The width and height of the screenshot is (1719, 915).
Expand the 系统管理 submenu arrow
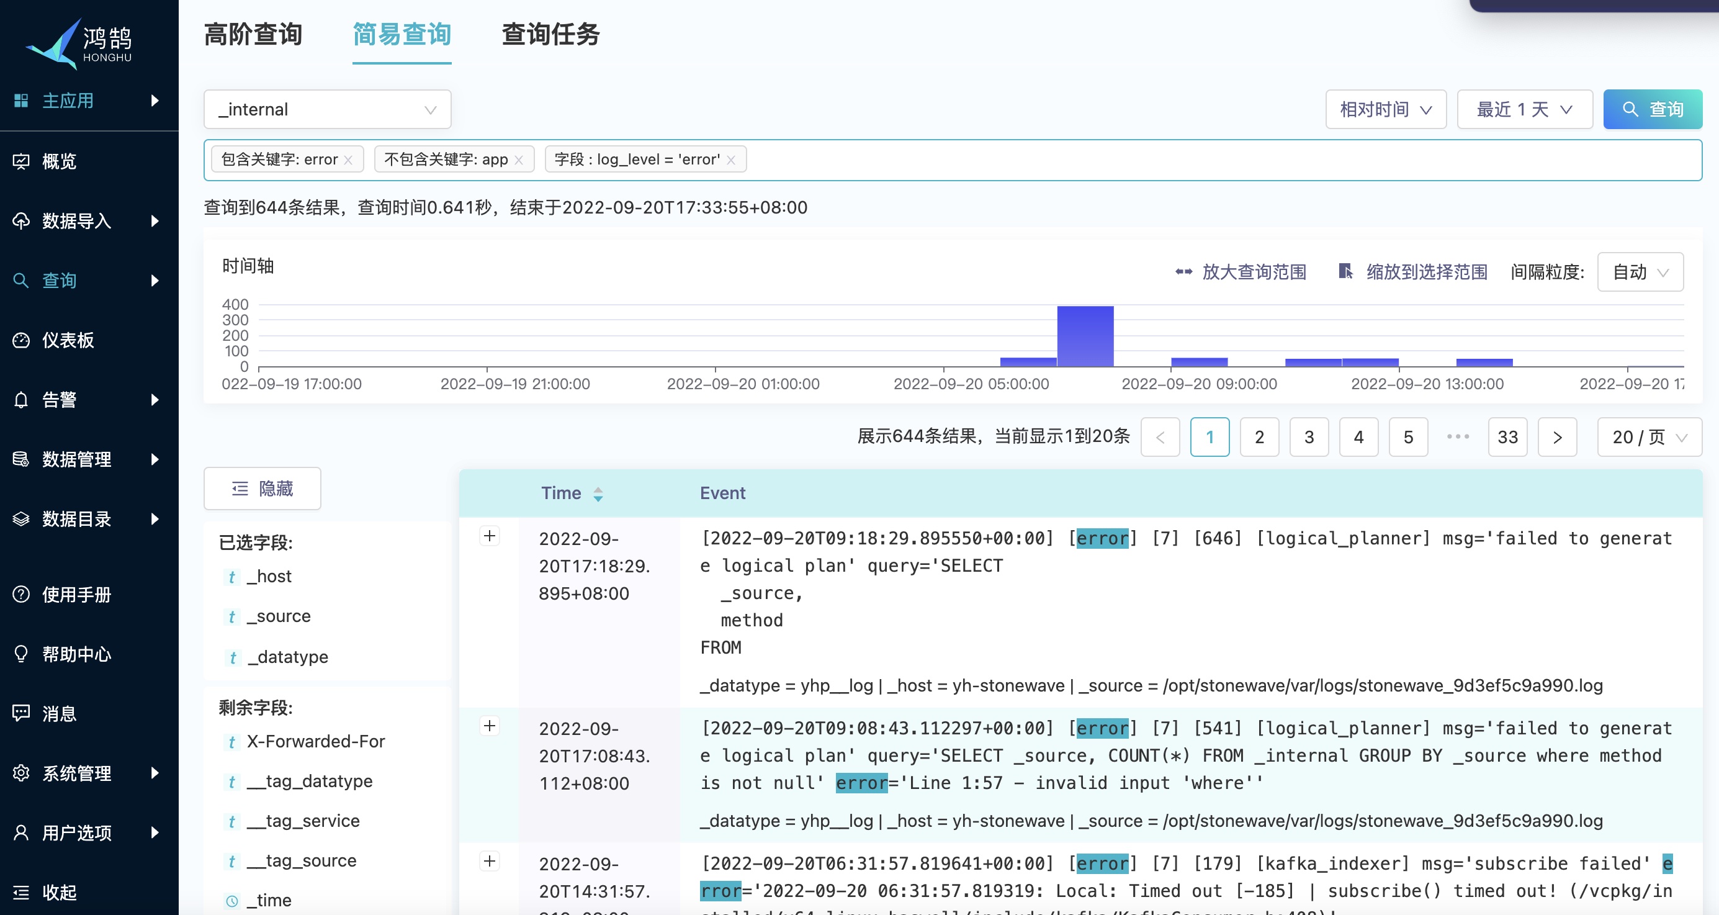click(x=155, y=773)
